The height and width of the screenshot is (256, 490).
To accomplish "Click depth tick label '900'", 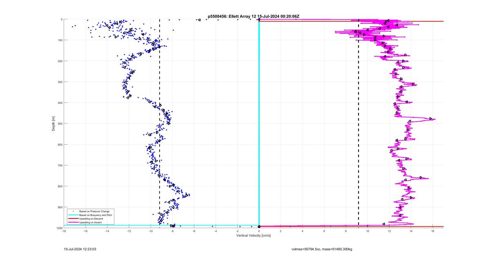I will (59, 207).
